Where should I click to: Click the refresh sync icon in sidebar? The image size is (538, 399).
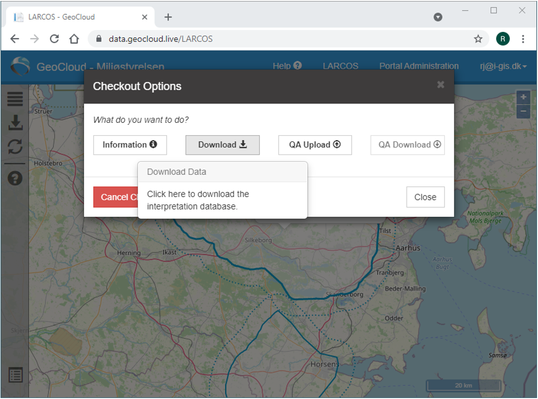15,147
